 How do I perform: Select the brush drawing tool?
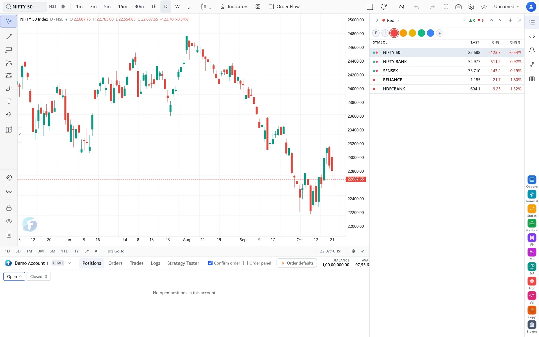coord(9,88)
